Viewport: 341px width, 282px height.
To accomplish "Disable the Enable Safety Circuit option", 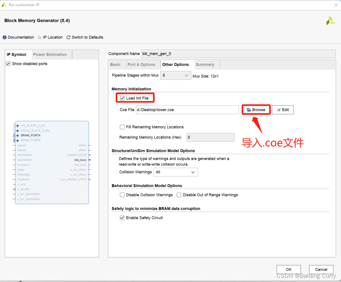I will (122, 218).
